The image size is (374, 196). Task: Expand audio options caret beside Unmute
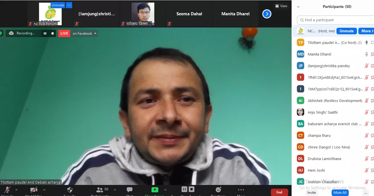pyautogui.click(x=16, y=190)
